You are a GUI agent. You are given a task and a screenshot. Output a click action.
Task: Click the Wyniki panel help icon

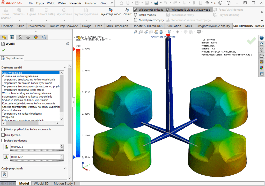point(68,44)
